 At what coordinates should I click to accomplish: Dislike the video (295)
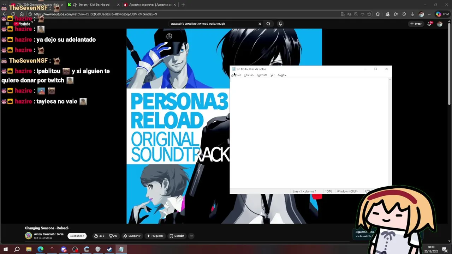[x=113, y=236]
